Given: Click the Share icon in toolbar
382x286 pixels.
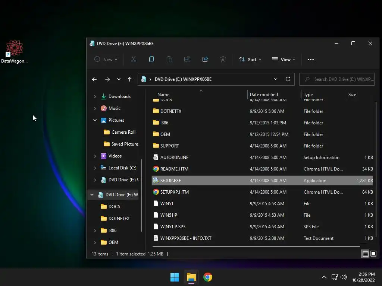Looking at the screenshot, I should (205, 59).
